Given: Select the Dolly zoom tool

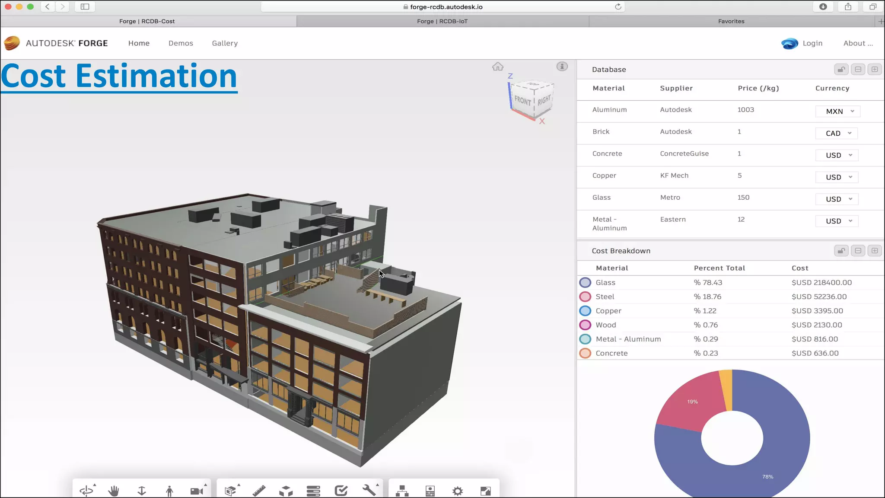Looking at the screenshot, I should (142, 491).
